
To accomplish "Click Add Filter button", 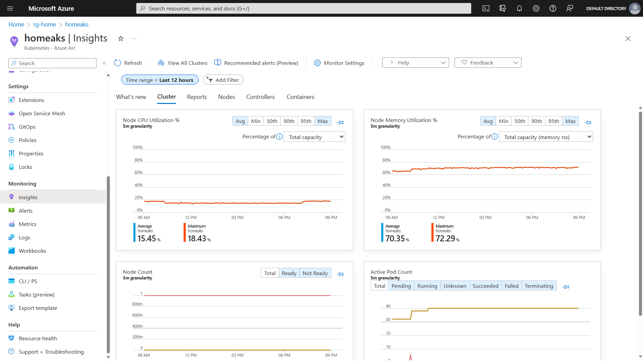I will click(223, 80).
